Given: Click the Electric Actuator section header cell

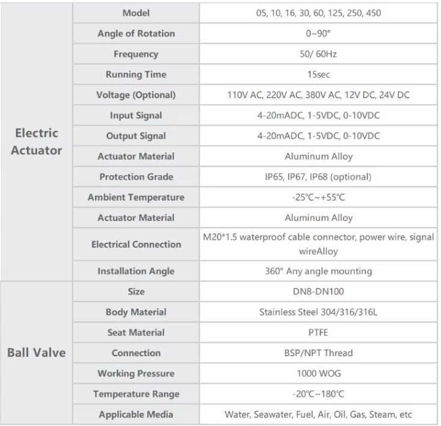Looking at the screenshot, I should pyautogui.click(x=37, y=142).
